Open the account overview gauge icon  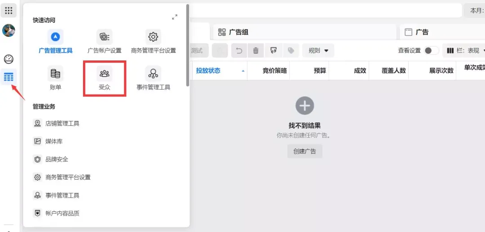(9, 59)
